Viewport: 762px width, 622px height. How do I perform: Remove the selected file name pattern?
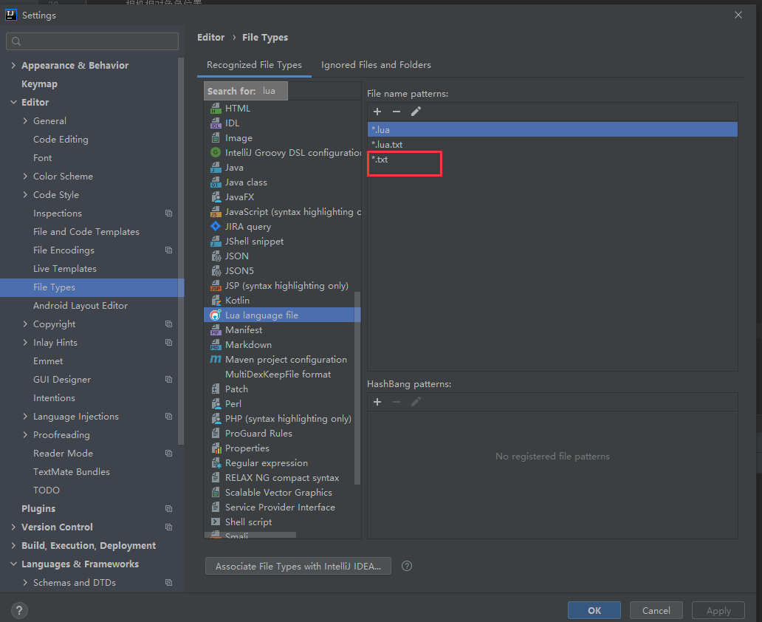397,112
